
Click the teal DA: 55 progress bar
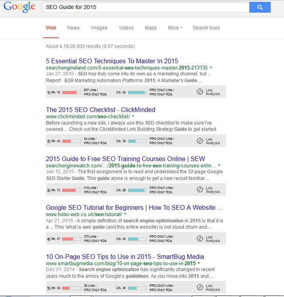(137, 239)
